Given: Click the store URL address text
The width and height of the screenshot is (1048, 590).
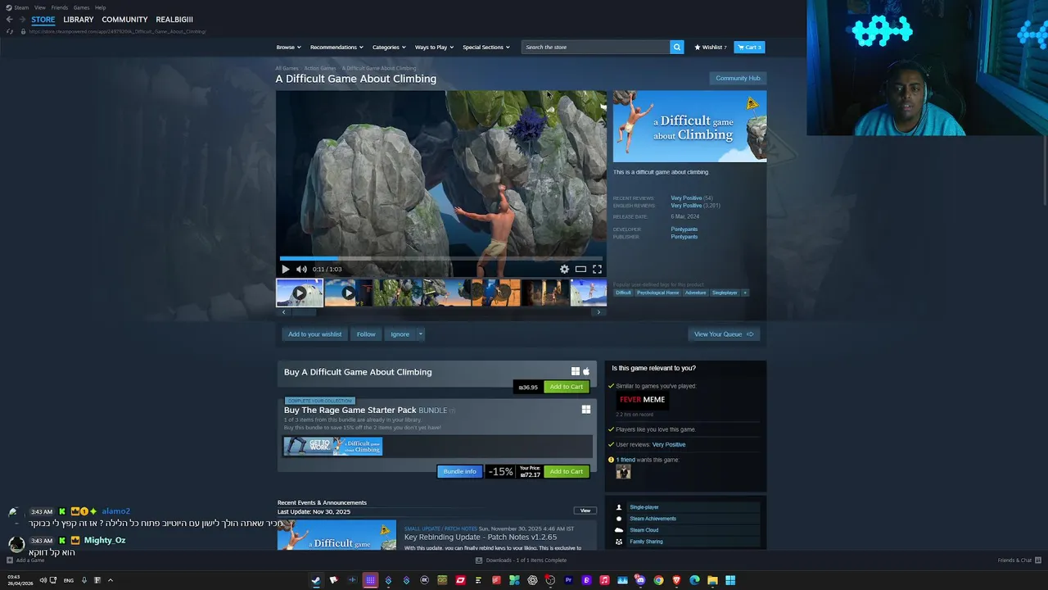Looking at the screenshot, I should click(117, 31).
